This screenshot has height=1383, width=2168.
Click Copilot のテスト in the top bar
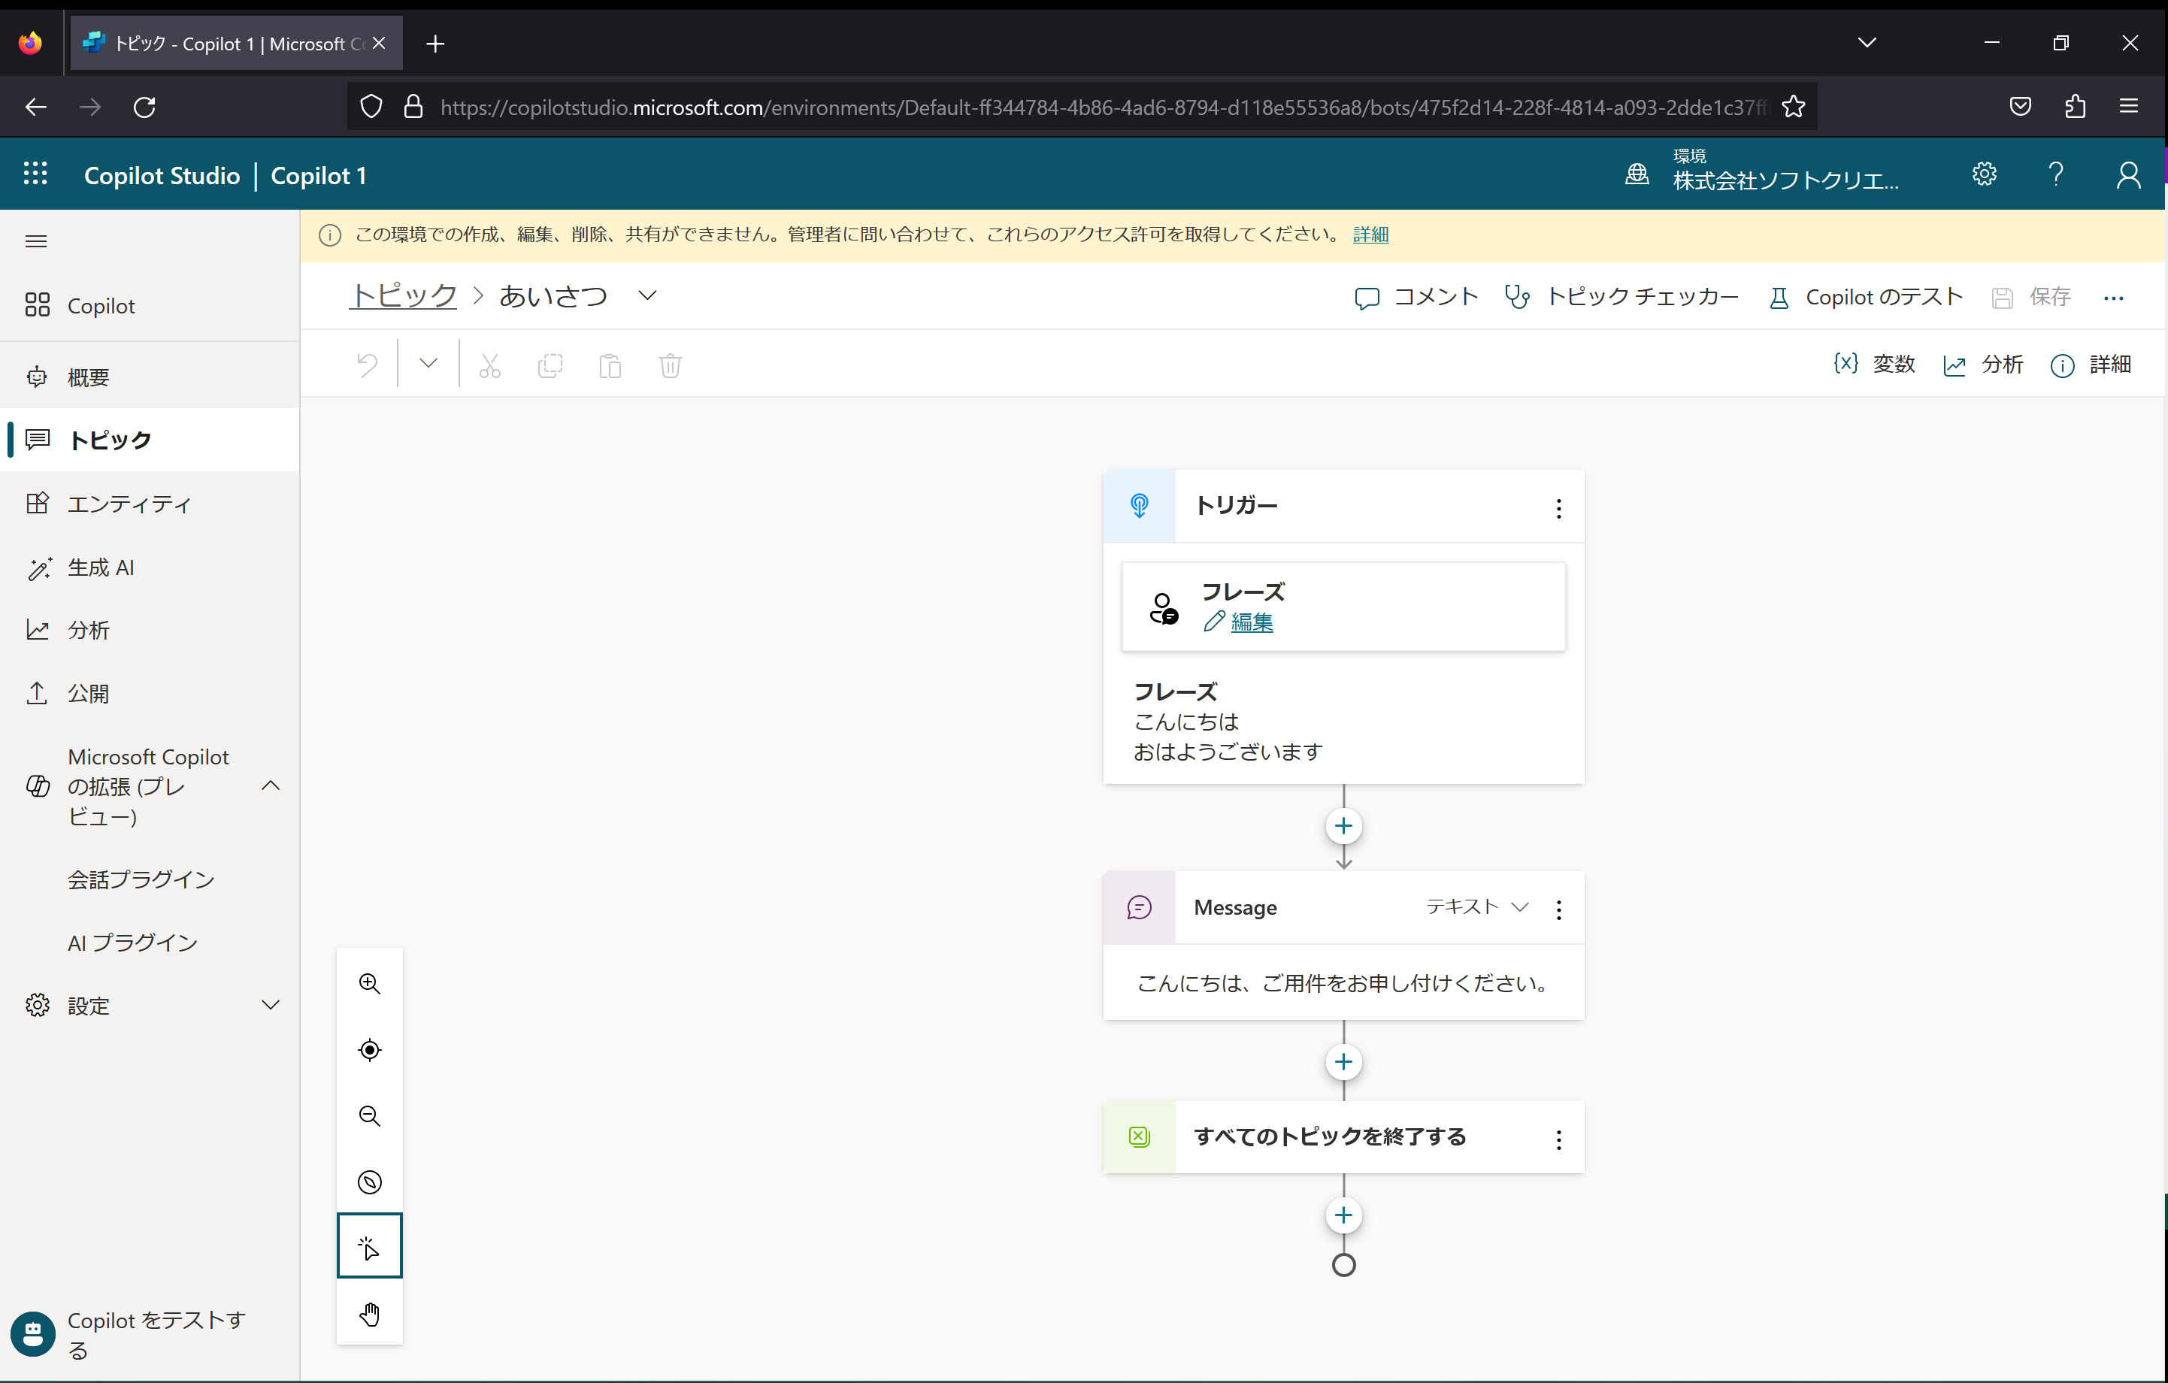coord(1866,297)
